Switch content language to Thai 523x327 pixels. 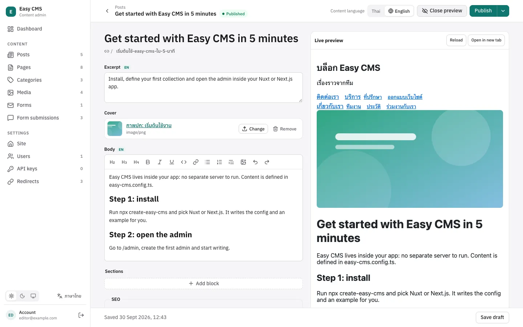(x=376, y=11)
